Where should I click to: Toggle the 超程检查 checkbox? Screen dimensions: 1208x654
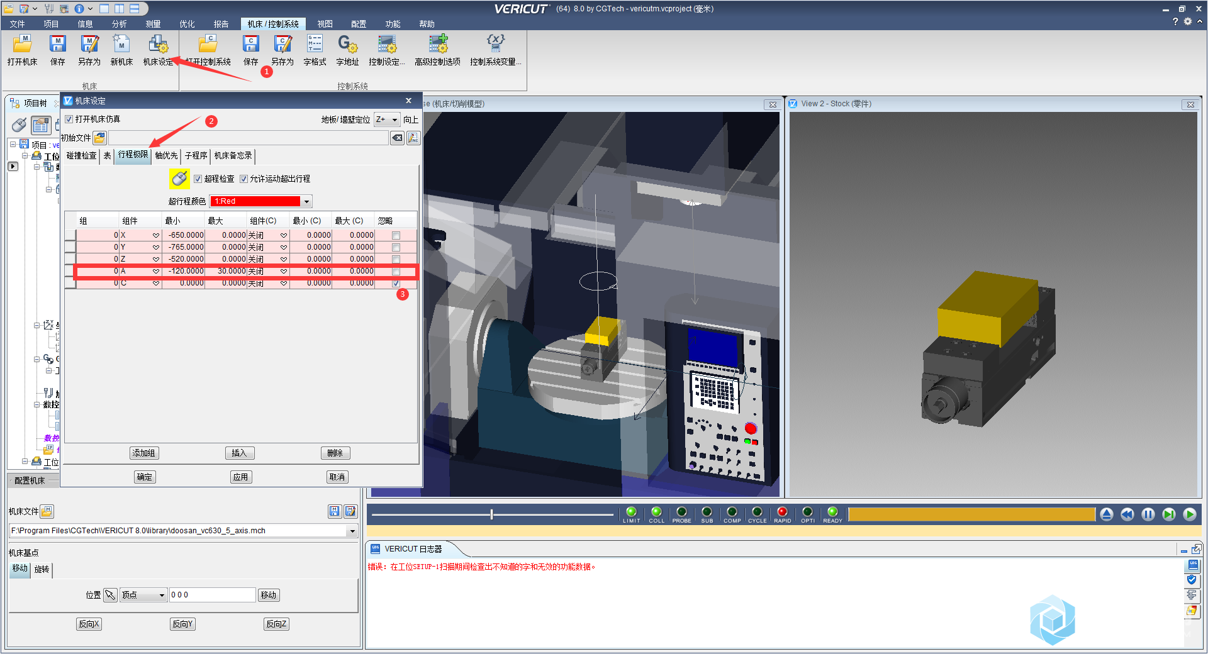(x=198, y=179)
